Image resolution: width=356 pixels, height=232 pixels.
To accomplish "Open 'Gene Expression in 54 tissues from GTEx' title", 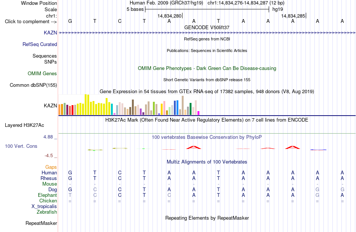I will (x=207, y=92).
